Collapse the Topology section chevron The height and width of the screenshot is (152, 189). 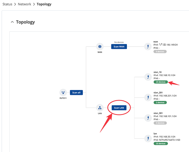(12, 22)
